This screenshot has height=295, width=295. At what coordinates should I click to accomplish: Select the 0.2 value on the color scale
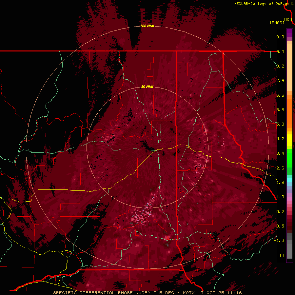click(280, 212)
